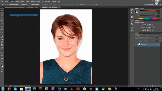Add an Invert adjustment
Image resolution: width=162 pixels, height=91 pixels.
pyautogui.click(x=143, y=30)
